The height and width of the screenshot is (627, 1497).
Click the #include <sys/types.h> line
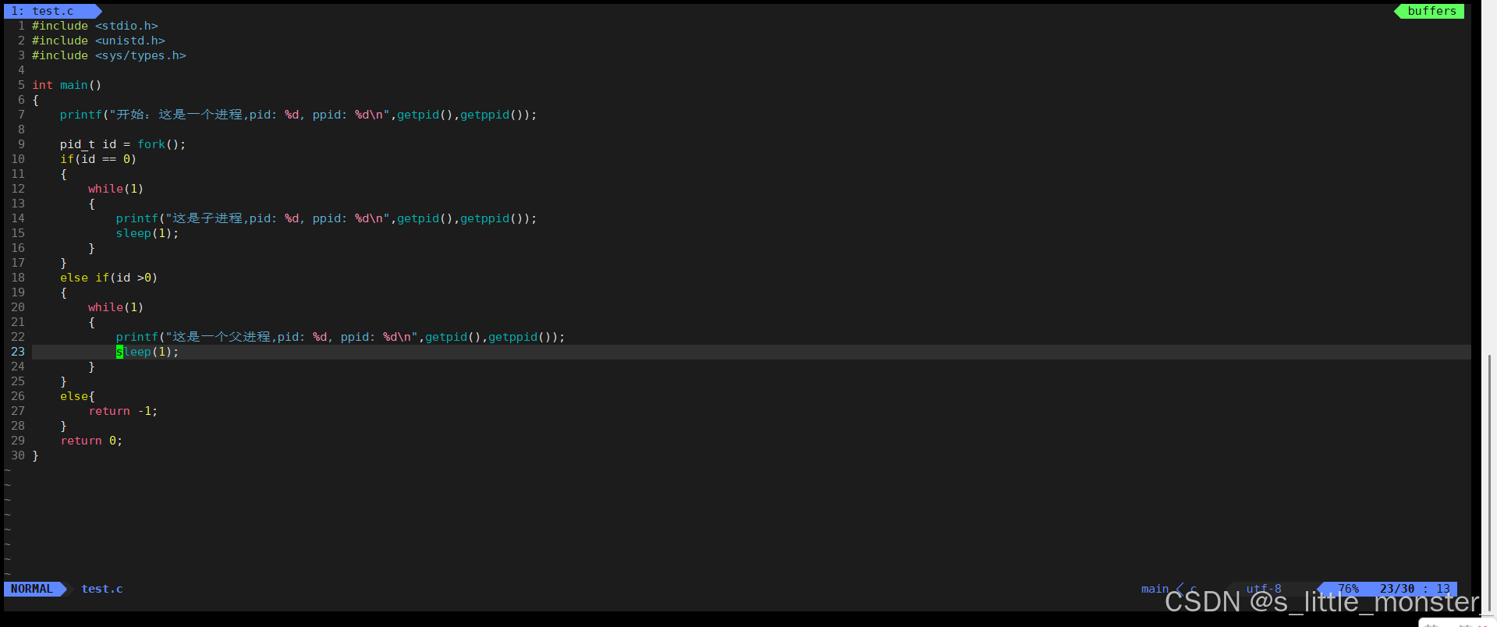109,55
